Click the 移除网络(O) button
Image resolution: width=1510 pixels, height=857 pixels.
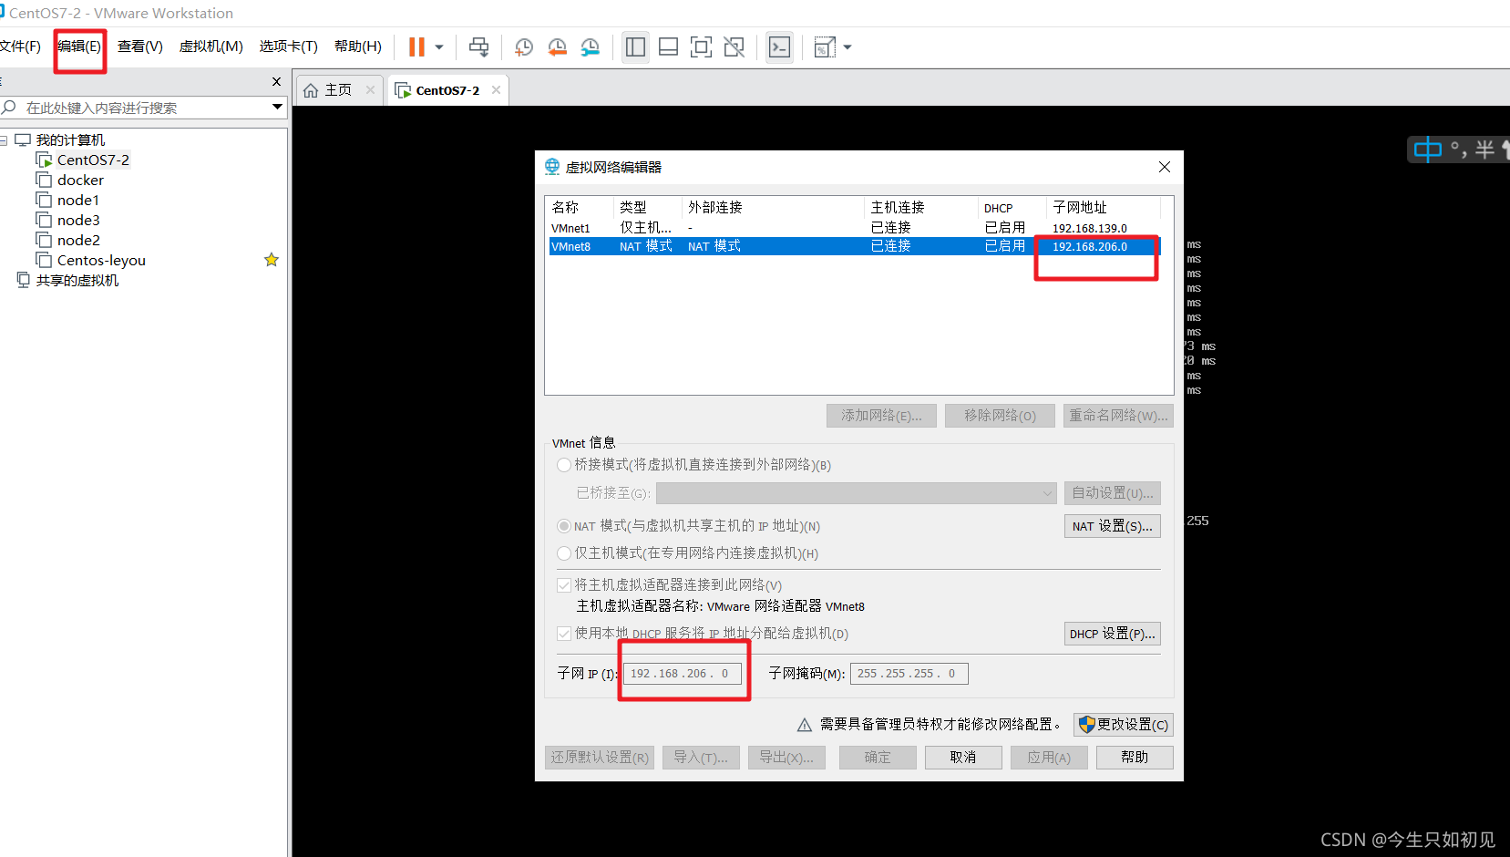1000,416
